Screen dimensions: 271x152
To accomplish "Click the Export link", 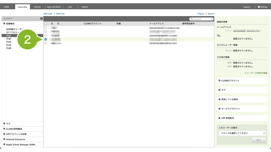I will (211, 14).
